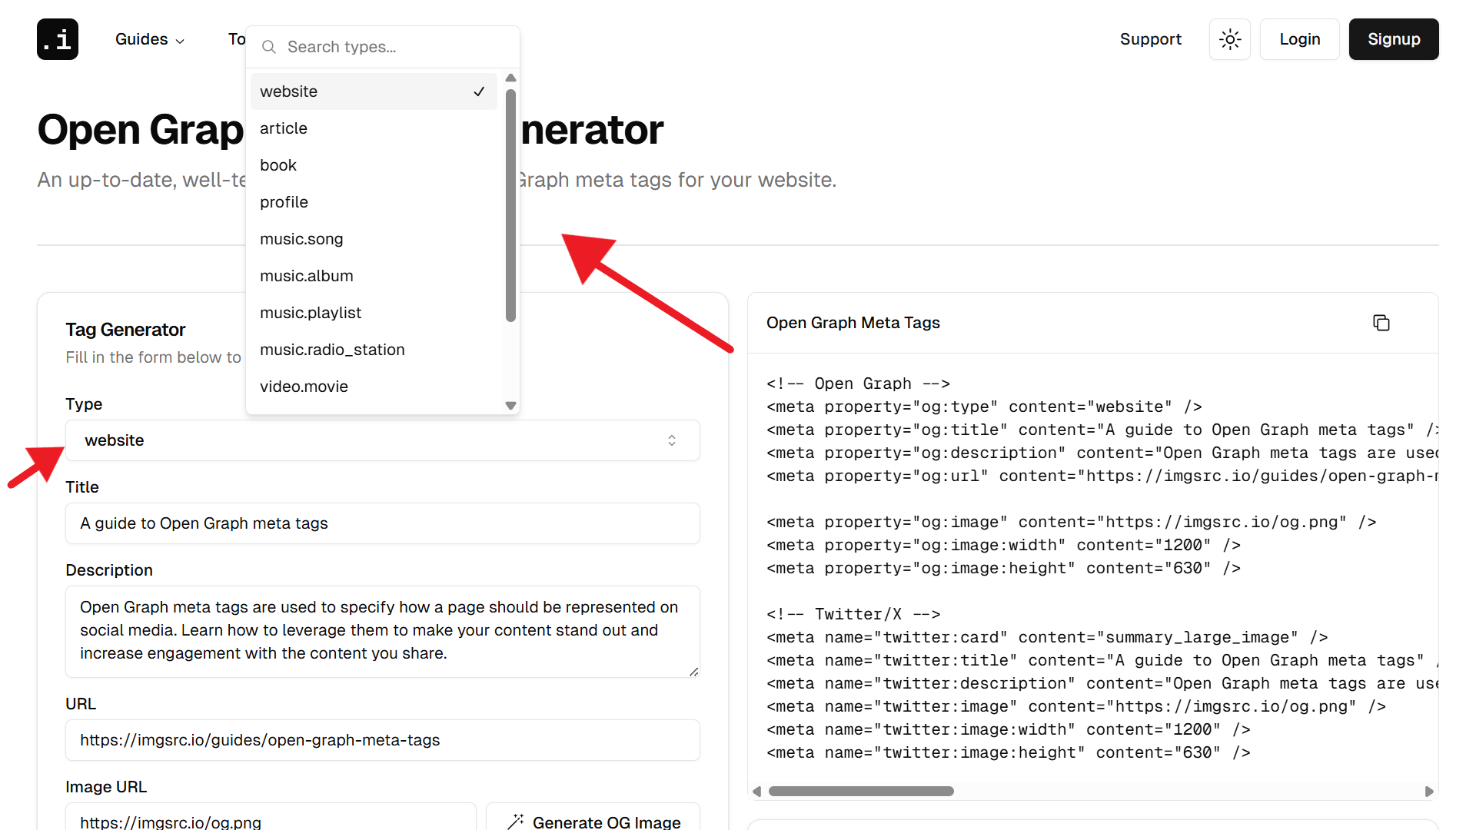1476x830 pixels.
Task: Click the magic wand icon on Generate OG Image
Action: [517, 821]
